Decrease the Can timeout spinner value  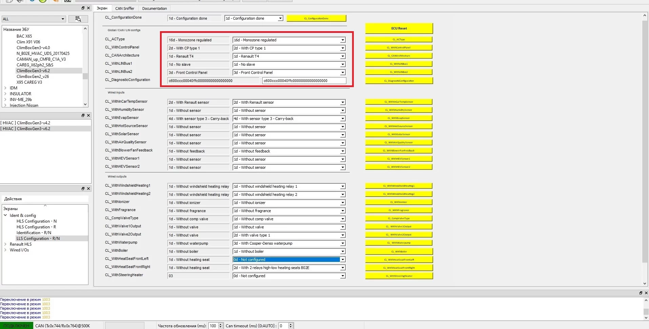290,327
